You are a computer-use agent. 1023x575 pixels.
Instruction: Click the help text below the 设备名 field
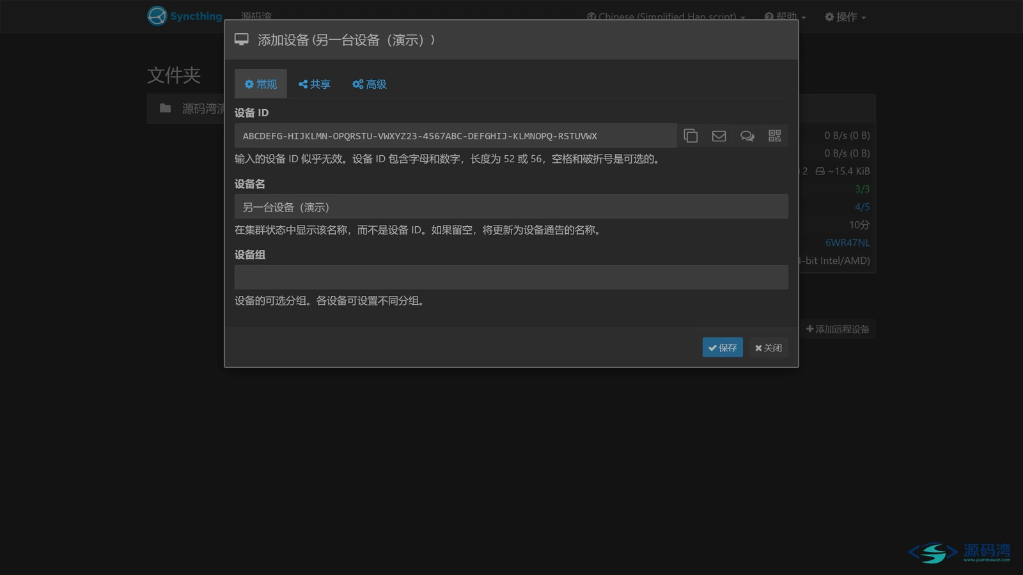click(x=419, y=230)
